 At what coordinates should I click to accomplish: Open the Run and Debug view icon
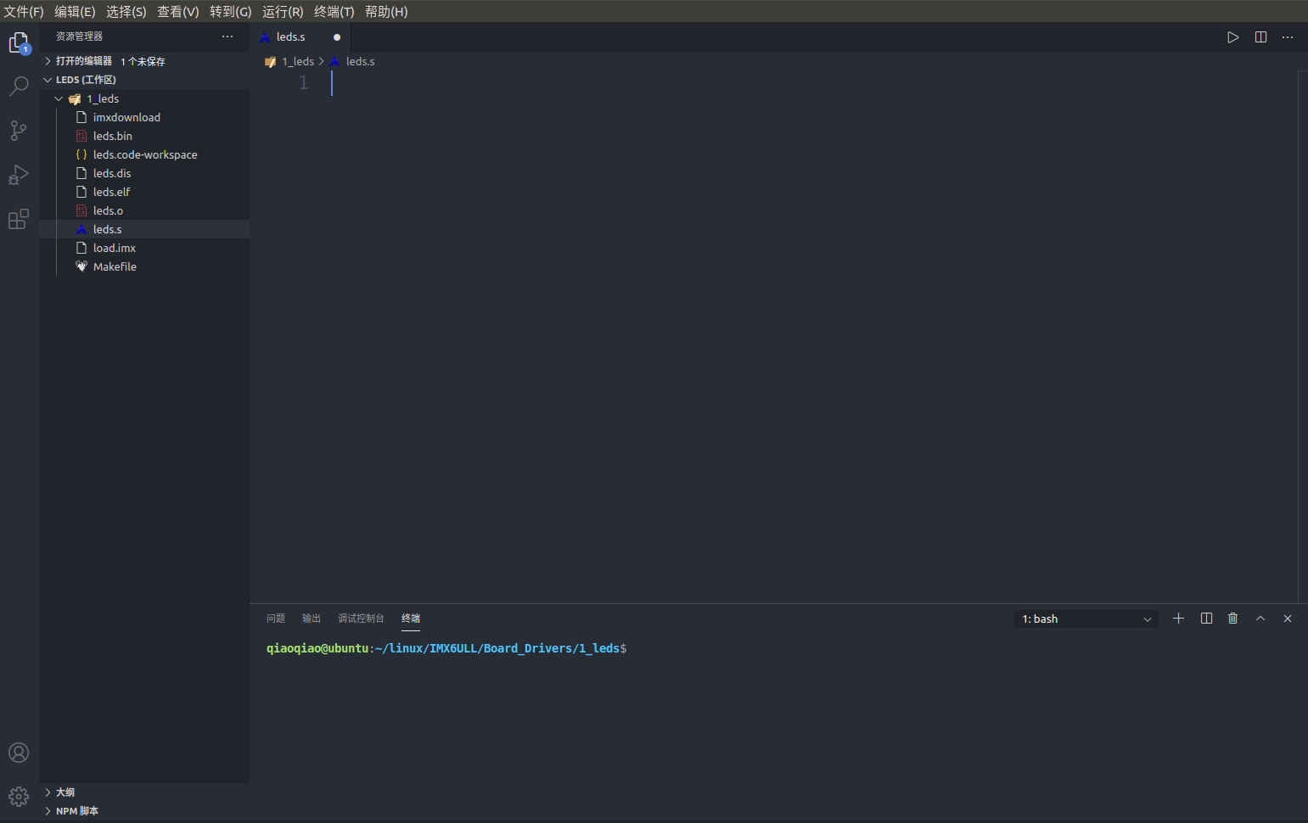(19, 175)
